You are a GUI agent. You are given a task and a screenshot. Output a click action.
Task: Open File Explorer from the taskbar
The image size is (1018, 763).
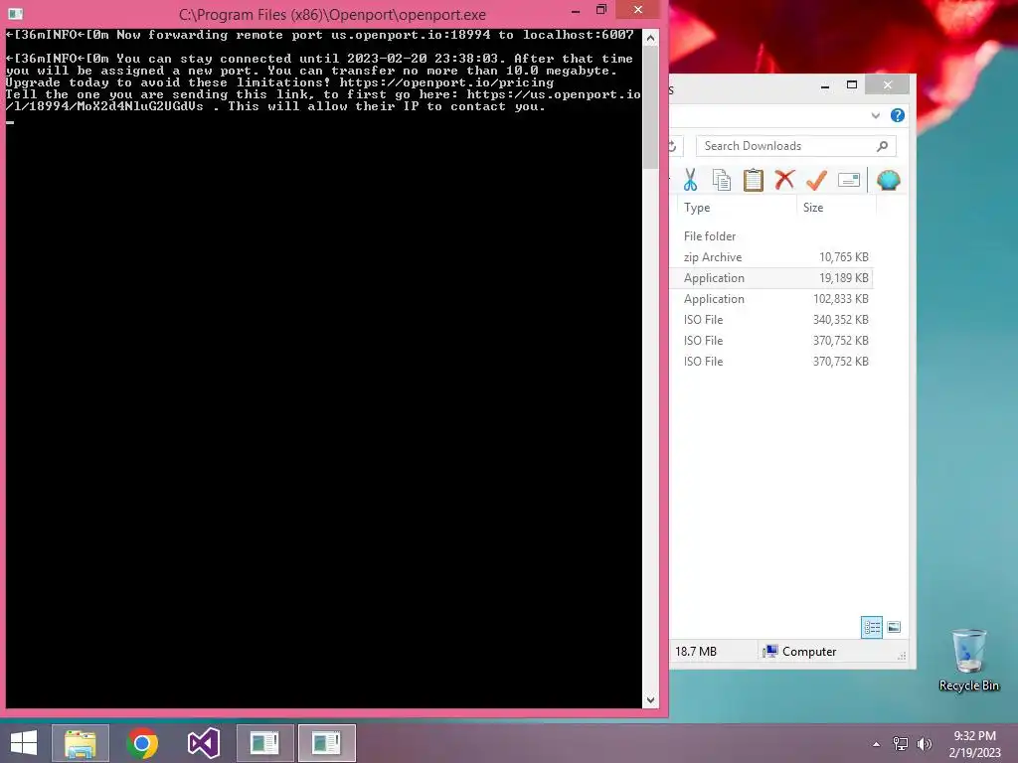click(x=81, y=743)
